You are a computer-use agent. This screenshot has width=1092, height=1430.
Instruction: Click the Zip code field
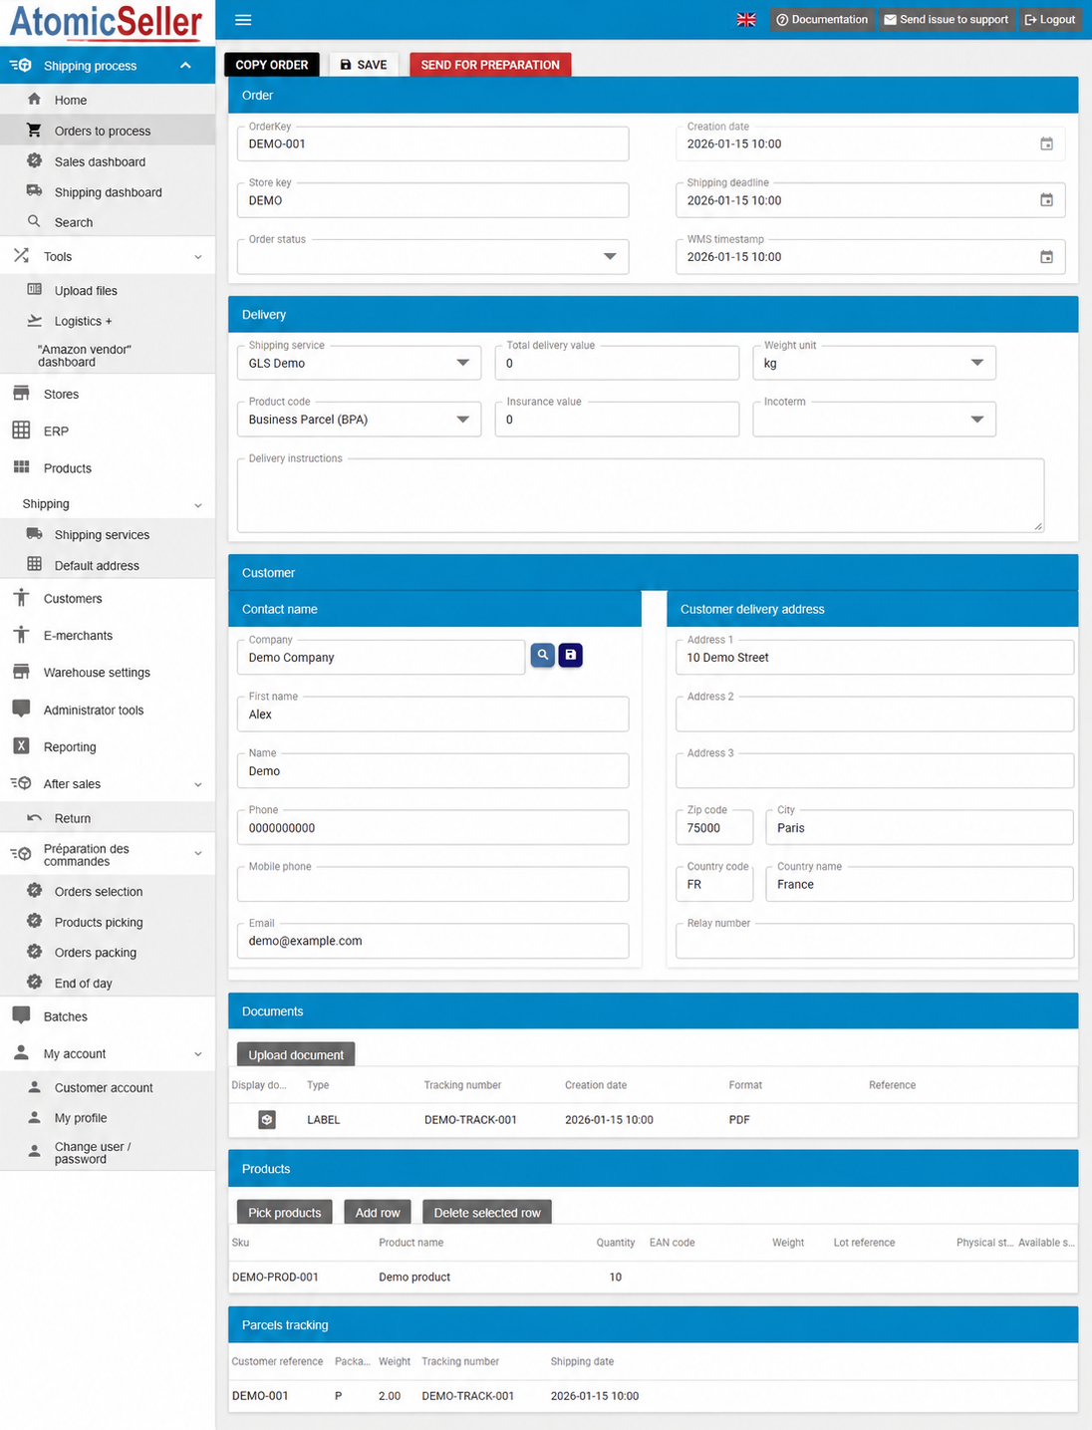click(715, 827)
